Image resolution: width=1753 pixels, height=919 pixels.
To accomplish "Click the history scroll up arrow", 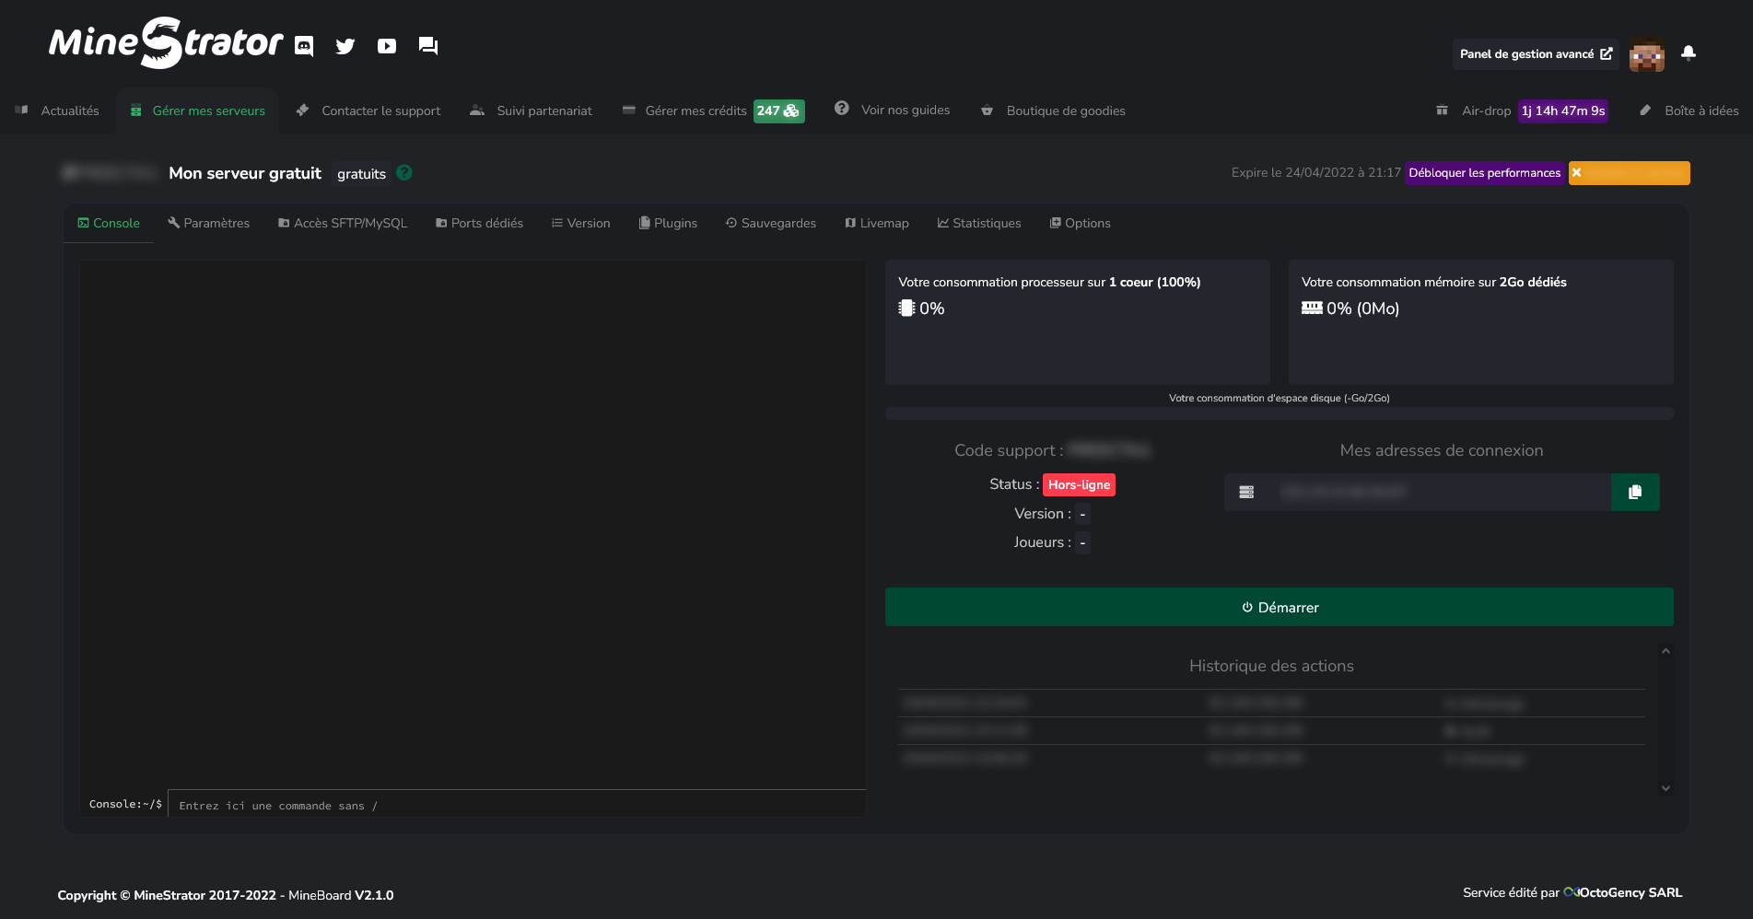I will [x=1665, y=651].
